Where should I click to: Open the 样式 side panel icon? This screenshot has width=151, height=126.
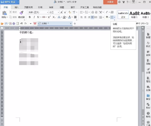(148, 44)
